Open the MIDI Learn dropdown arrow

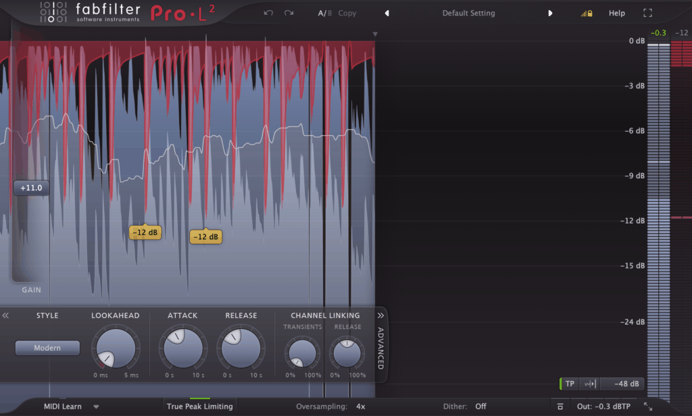click(x=96, y=407)
